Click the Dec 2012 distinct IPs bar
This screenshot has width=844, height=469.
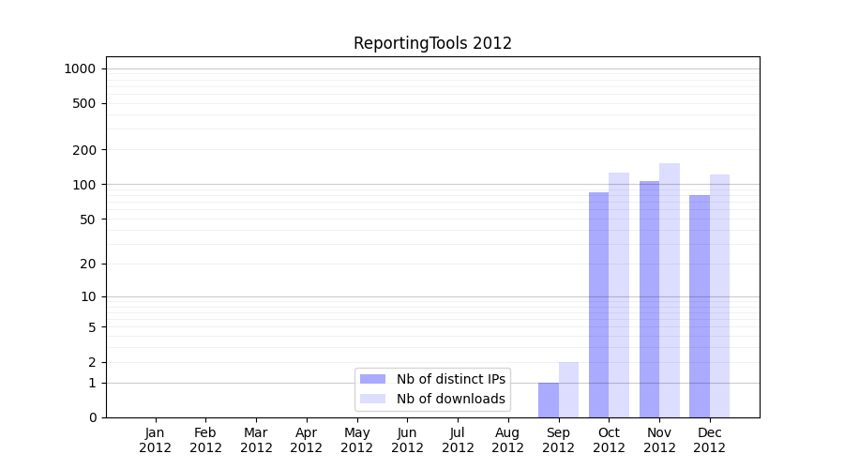point(700,306)
